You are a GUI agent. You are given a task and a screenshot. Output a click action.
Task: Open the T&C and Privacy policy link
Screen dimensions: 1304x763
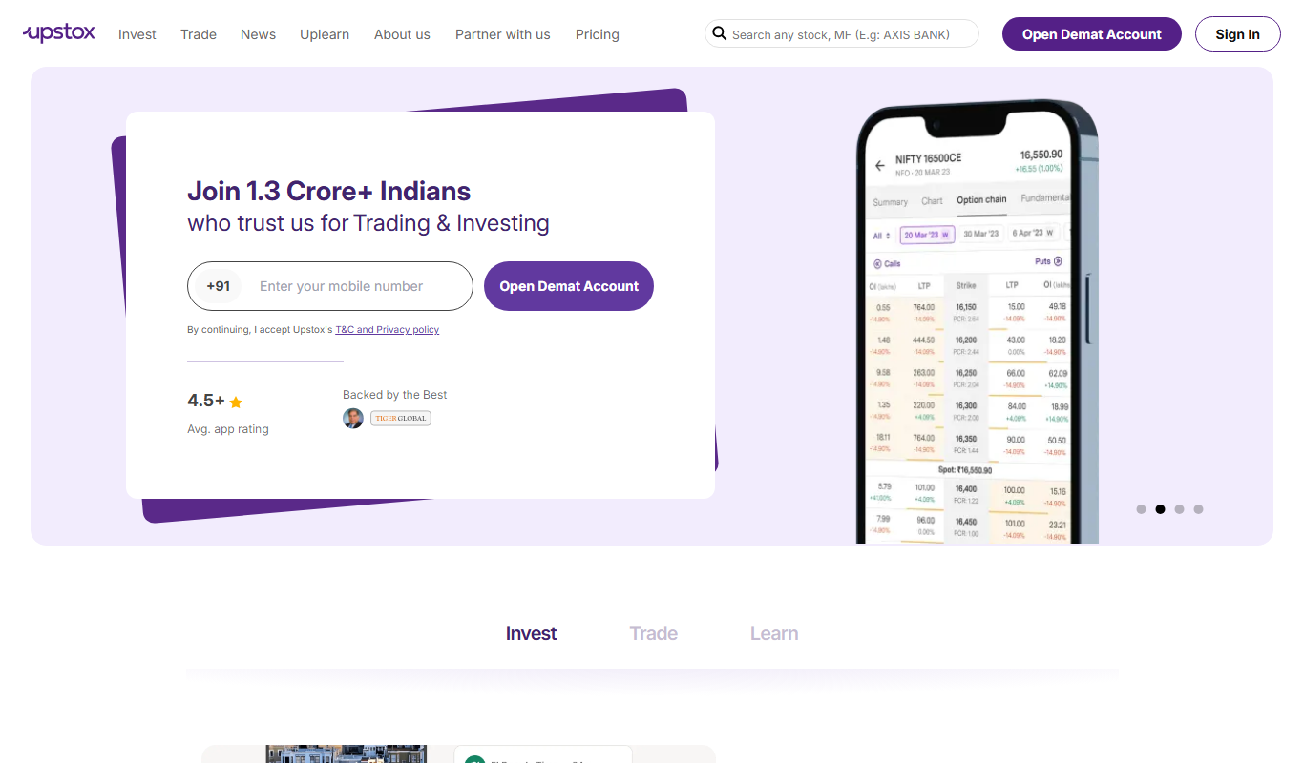(x=388, y=330)
